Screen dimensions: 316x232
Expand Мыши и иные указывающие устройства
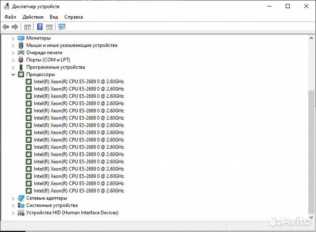click(13, 46)
